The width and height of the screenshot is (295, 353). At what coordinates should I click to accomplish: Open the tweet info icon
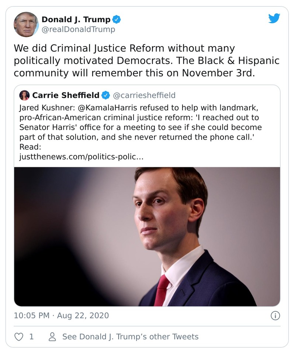(275, 316)
